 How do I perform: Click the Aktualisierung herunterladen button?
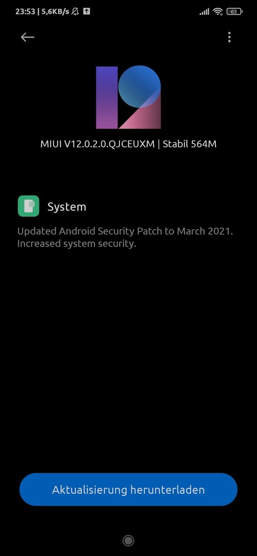[129, 490]
